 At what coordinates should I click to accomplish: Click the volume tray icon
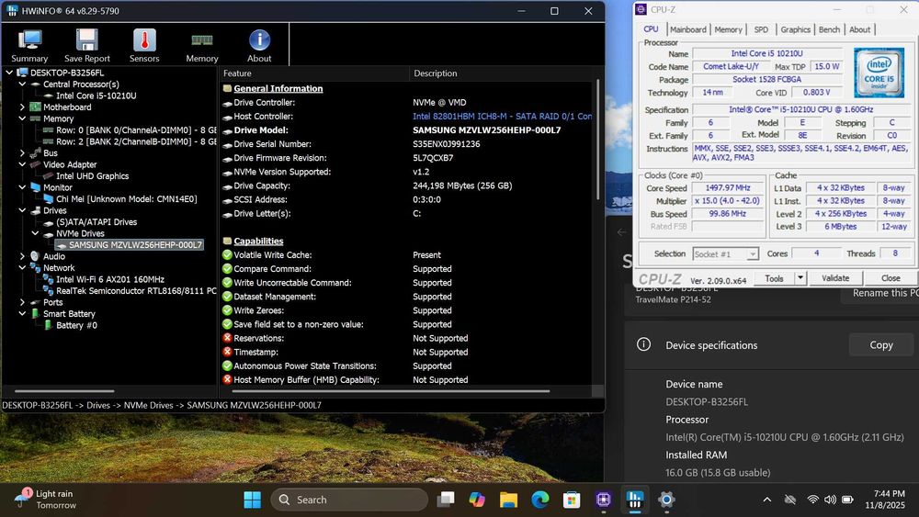click(x=830, y=500)
